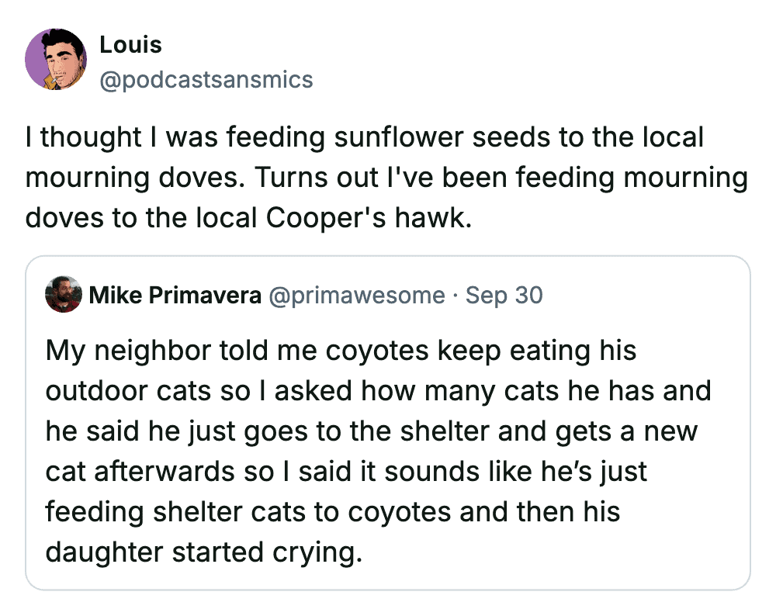The width and height of the screenshot is (776, 616).
Task: Open the Sep 30 timestamp
Action: (504, 295)
